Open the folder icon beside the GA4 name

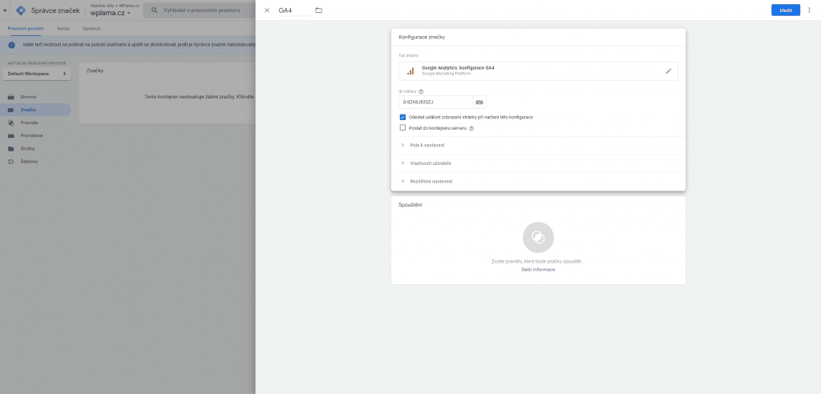(319, 10)
